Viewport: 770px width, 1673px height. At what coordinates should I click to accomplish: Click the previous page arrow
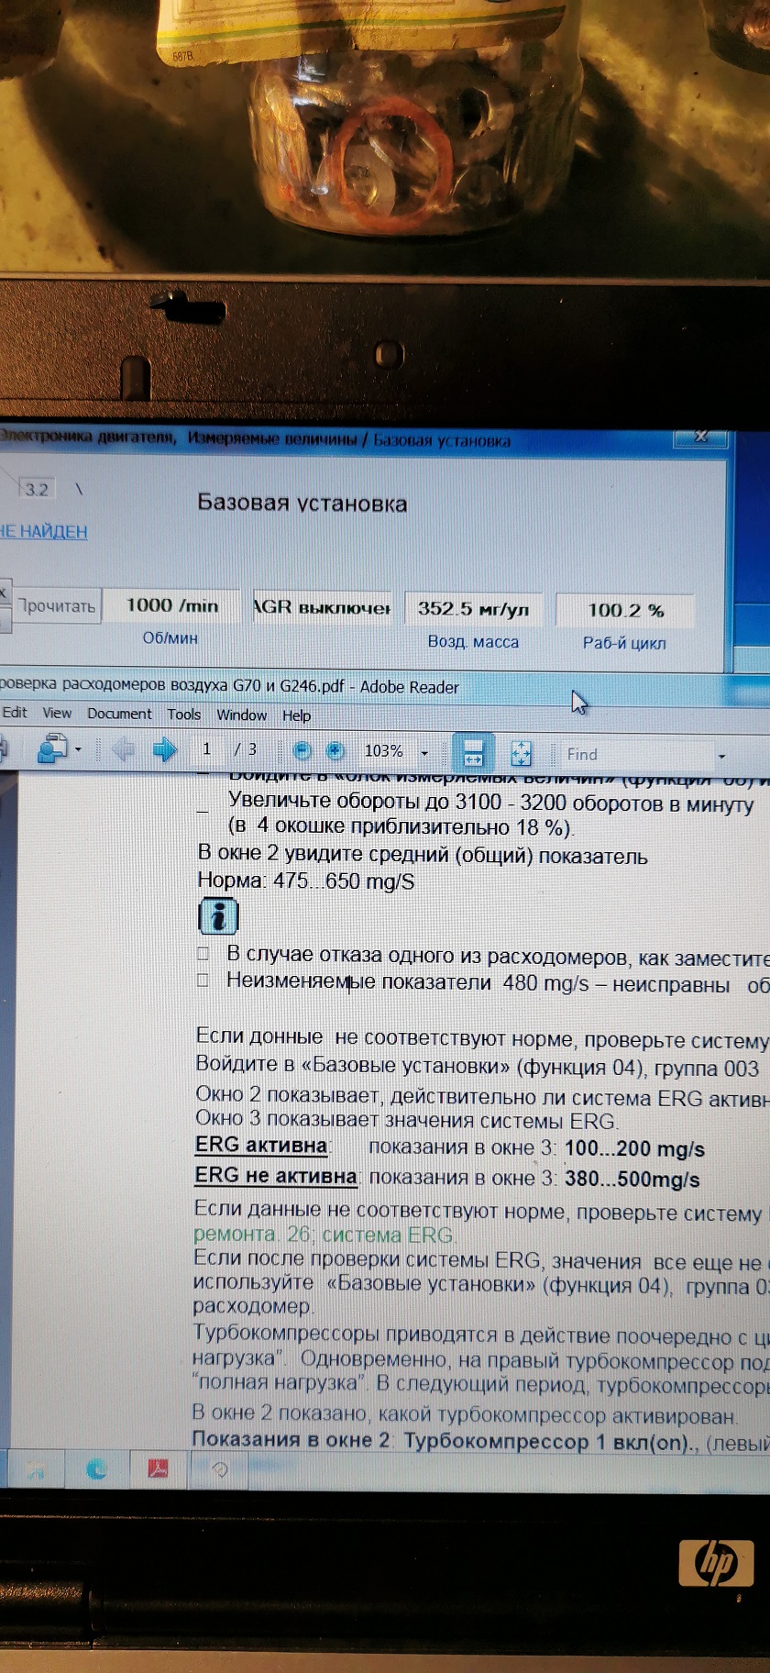click(123, 750)
